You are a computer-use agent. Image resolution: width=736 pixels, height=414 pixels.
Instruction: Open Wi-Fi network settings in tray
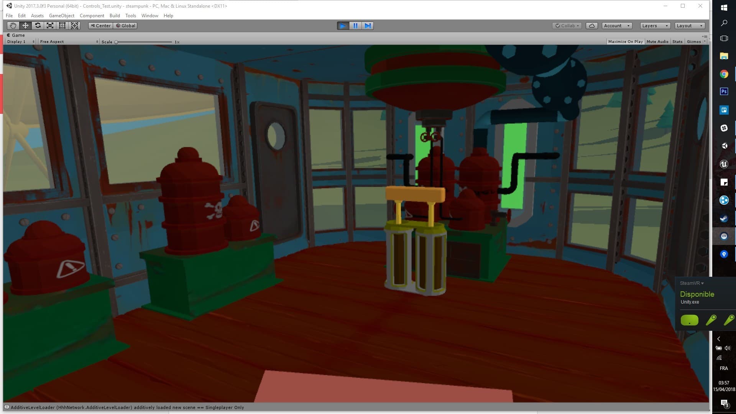click(x=719, y=358)
